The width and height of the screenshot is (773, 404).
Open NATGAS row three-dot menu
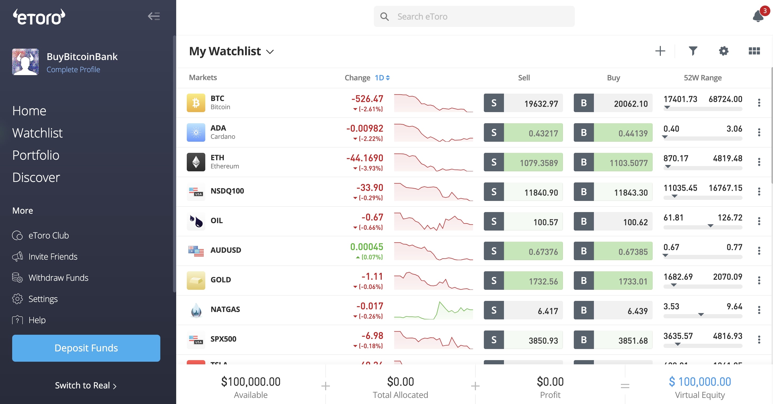pos(759,310)
